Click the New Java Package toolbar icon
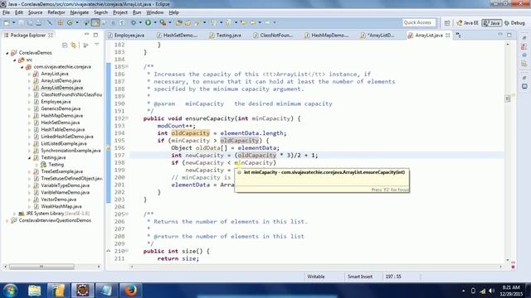 tap(61, 22)
